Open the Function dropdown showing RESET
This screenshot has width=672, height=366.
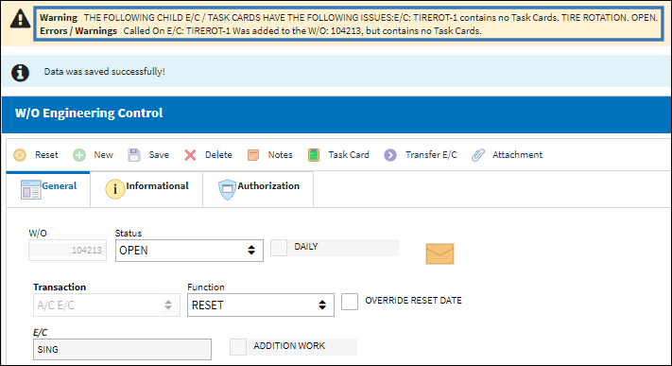click(x=261, y=305)
